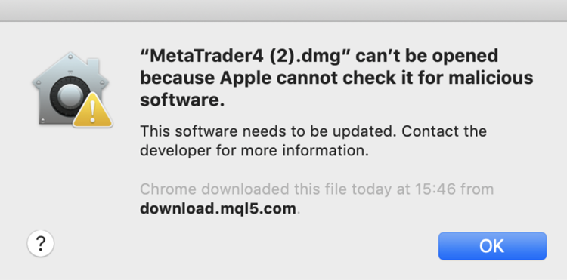Click the download.mql5.com source address

[218, 208]
